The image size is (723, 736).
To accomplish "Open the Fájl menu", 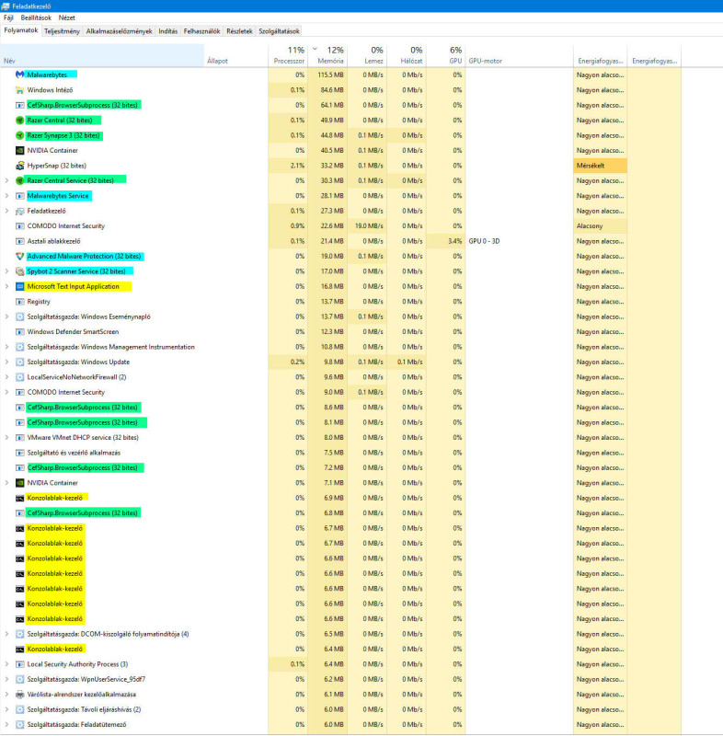I will click(8, 17).
